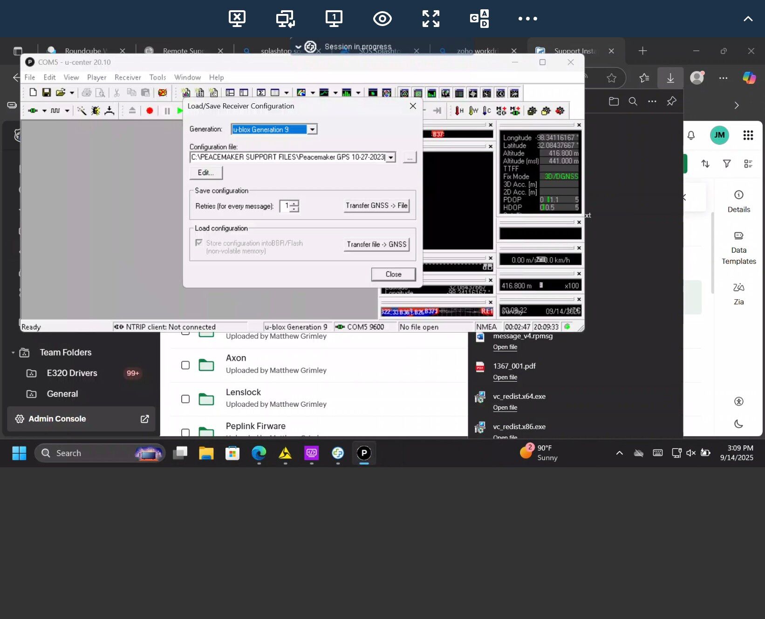Click the disconnect monitor-X icon in session toolbar

pyautogui.click(x=237, y=19)
